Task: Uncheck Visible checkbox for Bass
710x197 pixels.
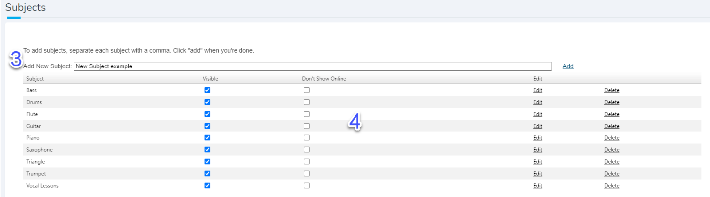Action: tap(207, 90)
